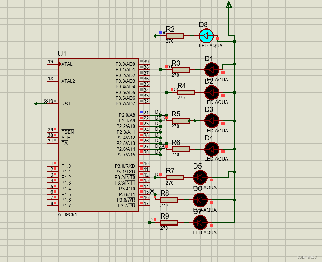The height and width of the screenshot is (262, 322).
Task: Click the P3.0/RXD pin label
Action: [125, 166]
